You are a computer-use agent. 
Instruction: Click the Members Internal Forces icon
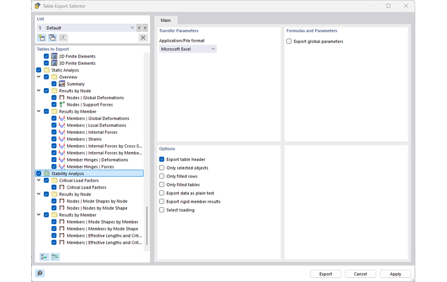point(62,132)
